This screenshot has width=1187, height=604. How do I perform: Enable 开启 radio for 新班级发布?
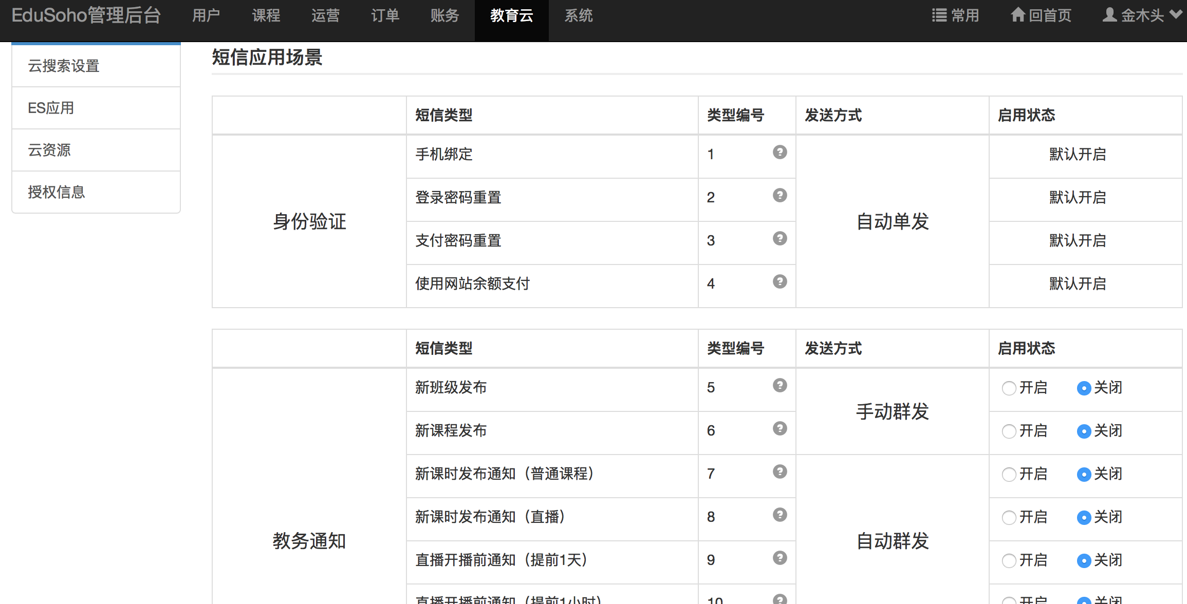pyautogui.click(x=1009, y=388)
